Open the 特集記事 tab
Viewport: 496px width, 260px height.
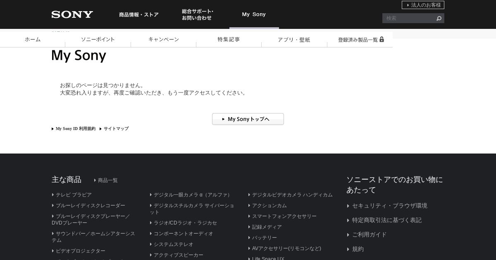[229, 39]
